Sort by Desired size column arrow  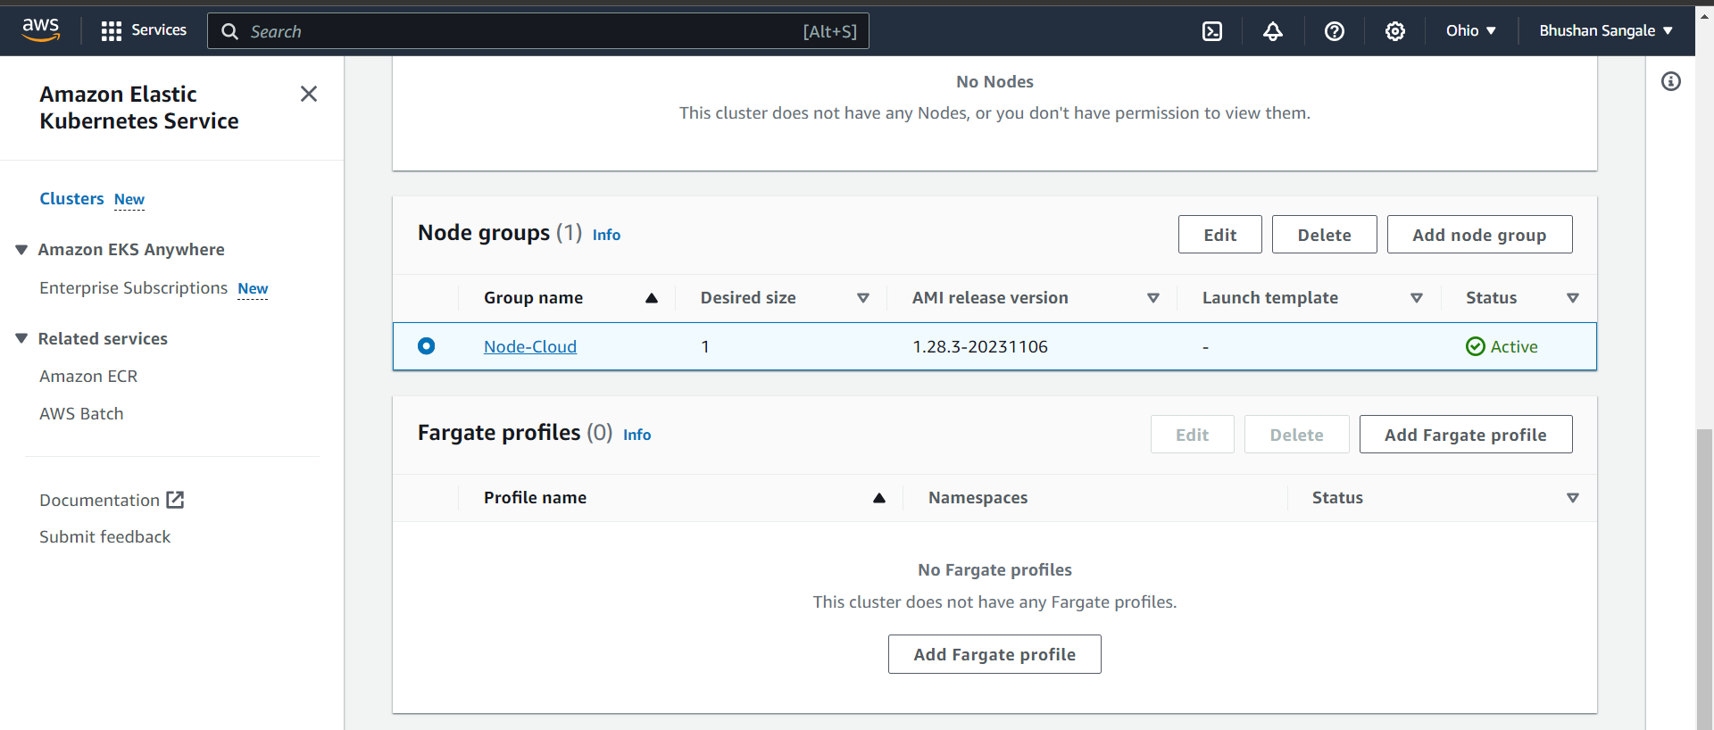(863, 298)
